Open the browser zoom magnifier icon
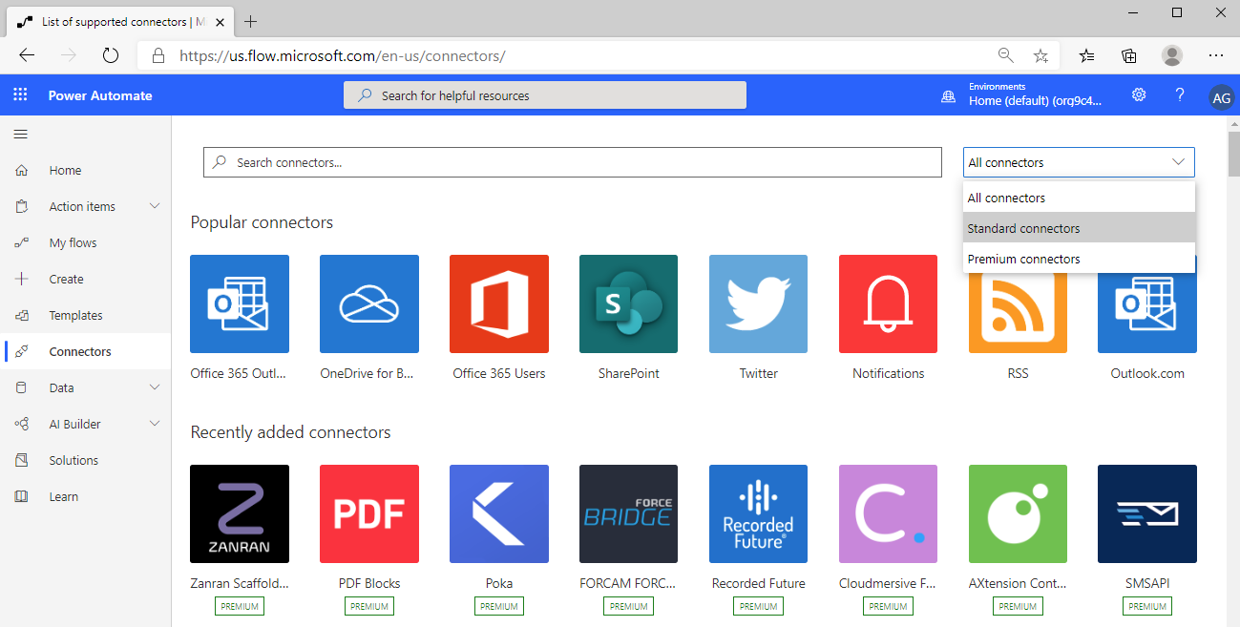 coord(1006,55)
